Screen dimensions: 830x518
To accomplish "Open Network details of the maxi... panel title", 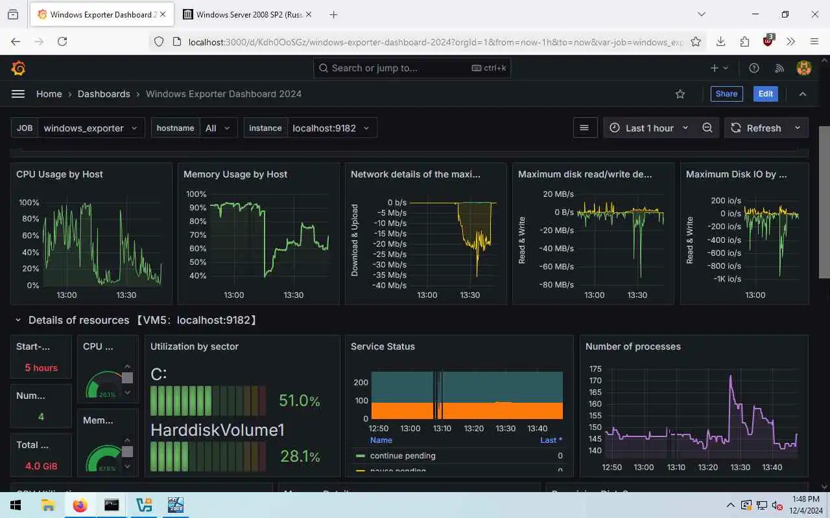I will [416, 174].
